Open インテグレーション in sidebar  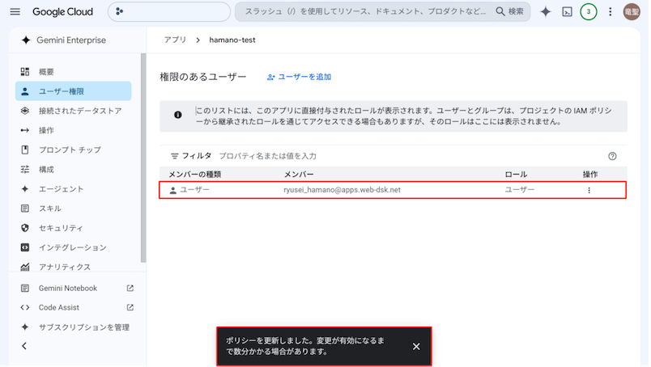[x=74, y=247]
